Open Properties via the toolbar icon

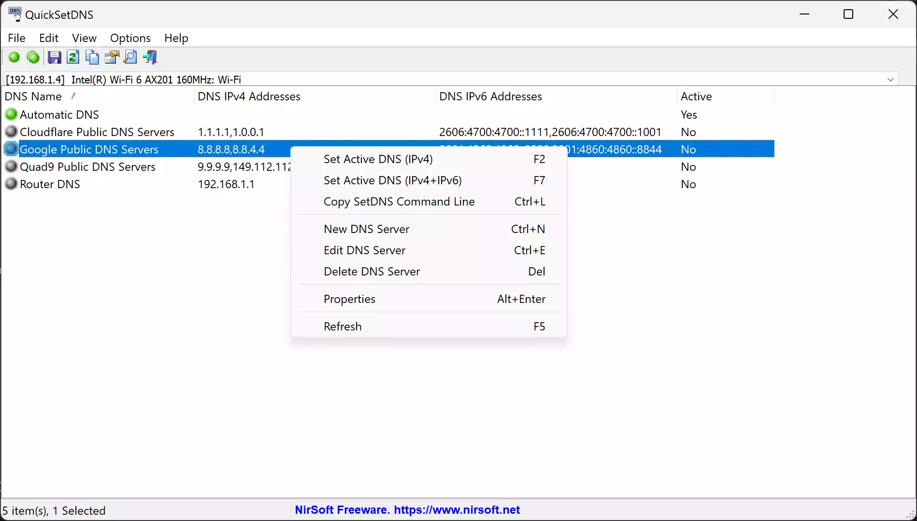coord(112,57)
